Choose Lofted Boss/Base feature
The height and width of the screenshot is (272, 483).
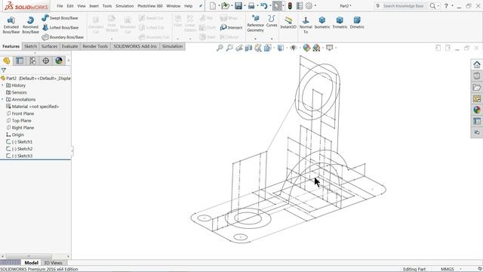click(60, 27)
